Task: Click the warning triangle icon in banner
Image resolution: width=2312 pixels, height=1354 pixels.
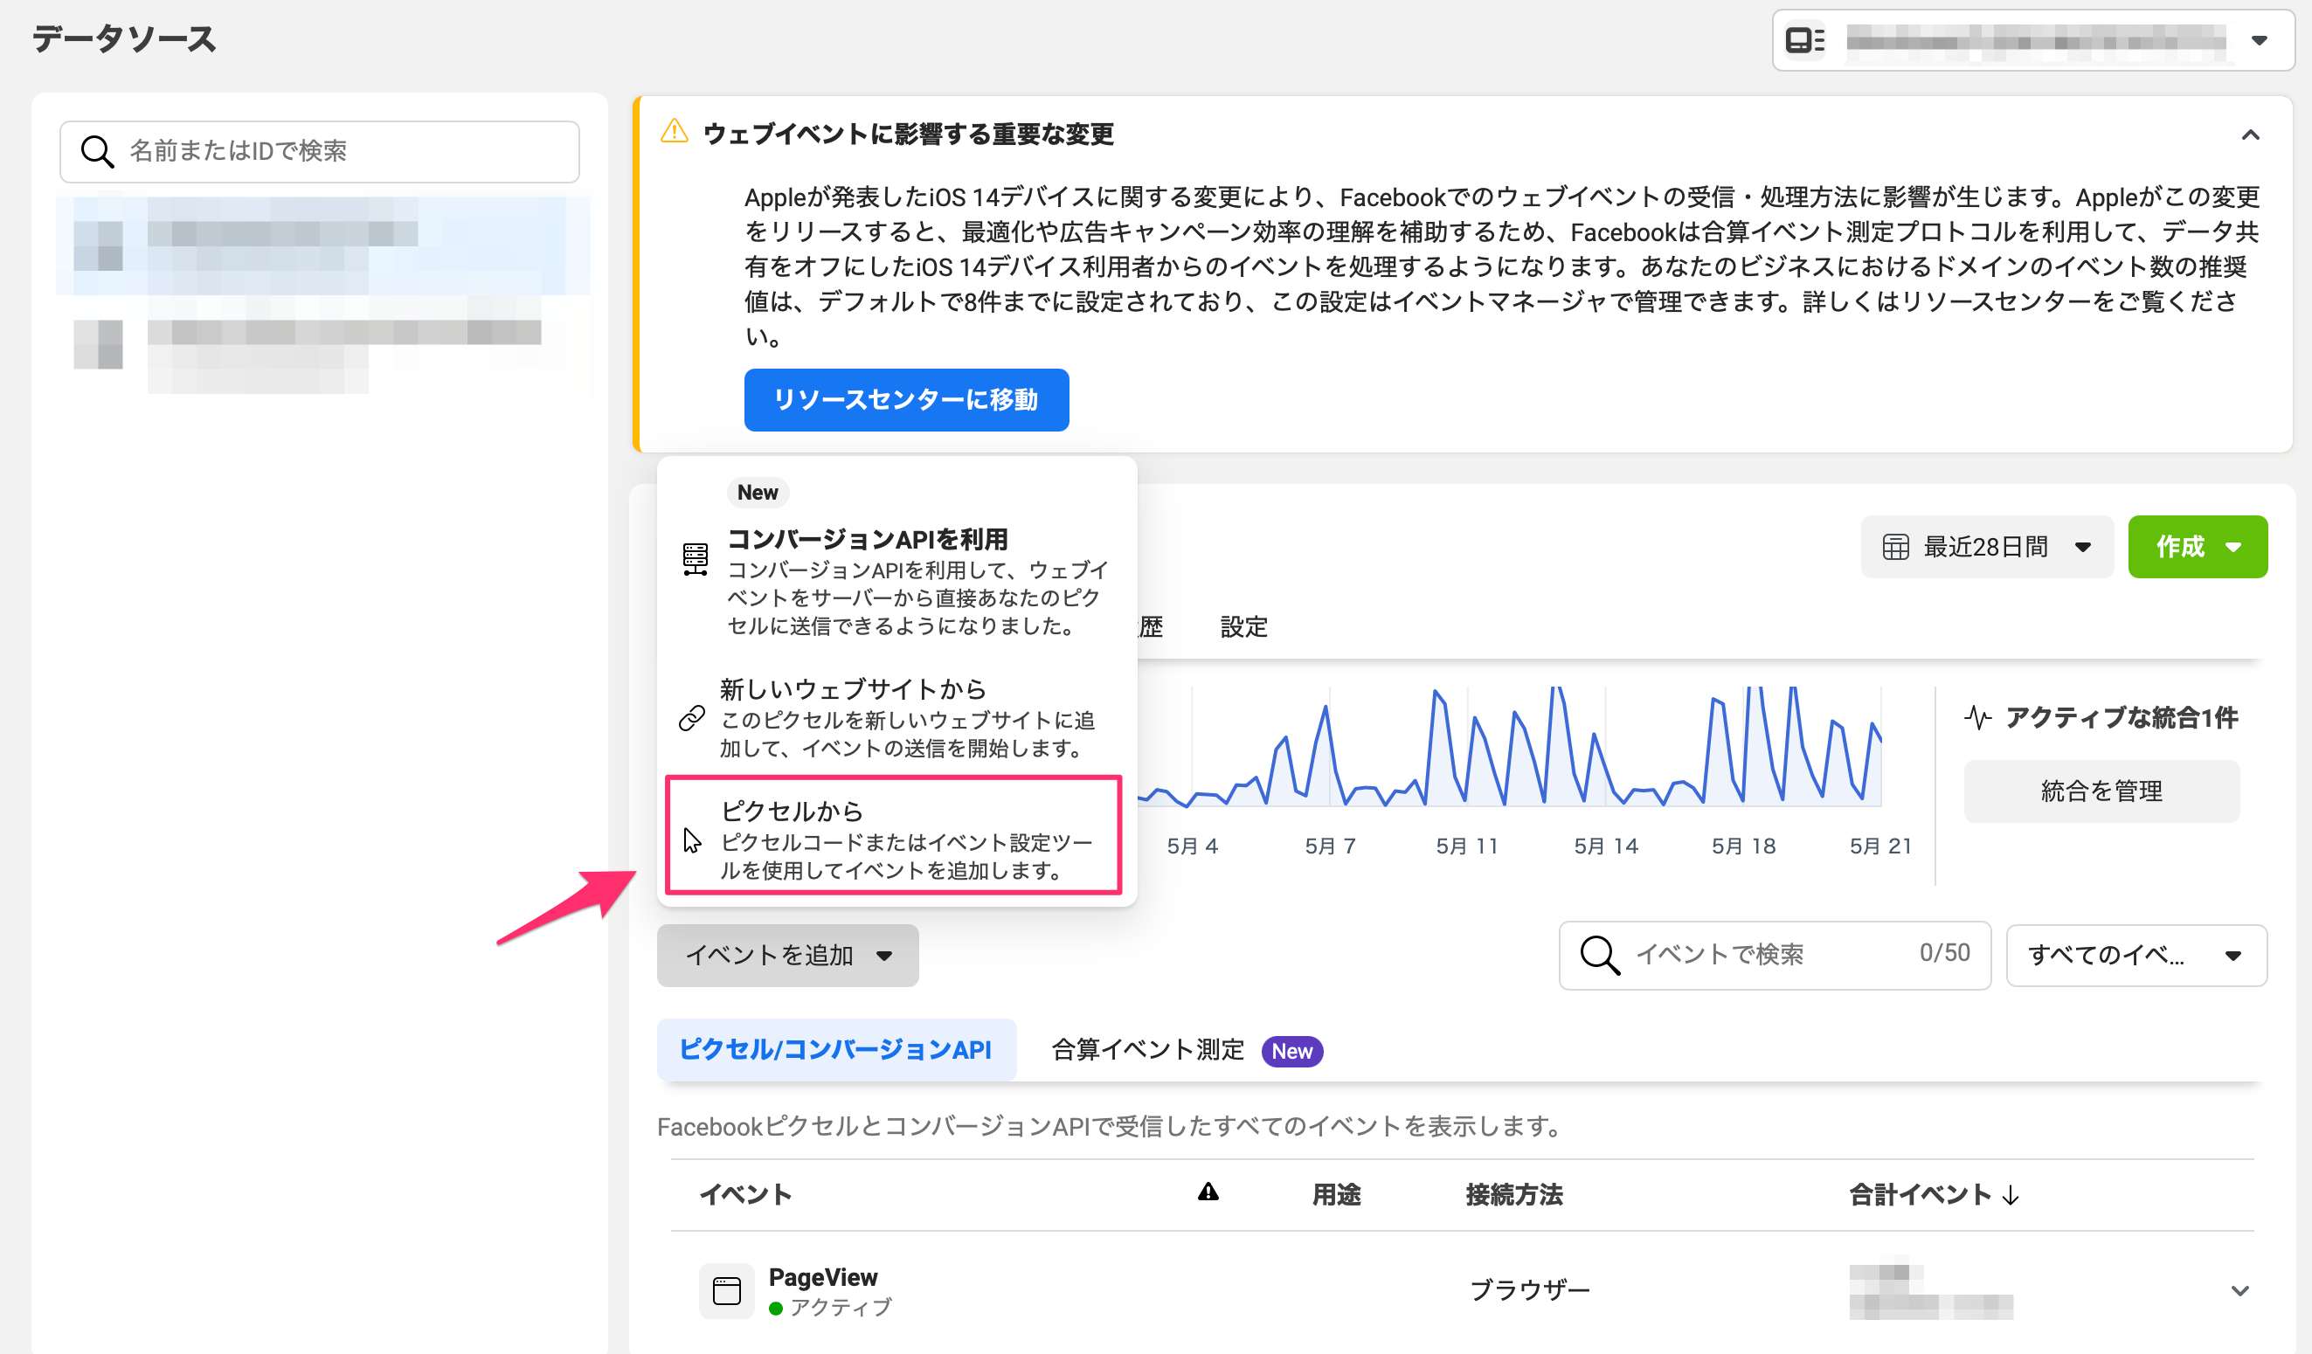Action: pyautogui.click(x=675, y=132)
